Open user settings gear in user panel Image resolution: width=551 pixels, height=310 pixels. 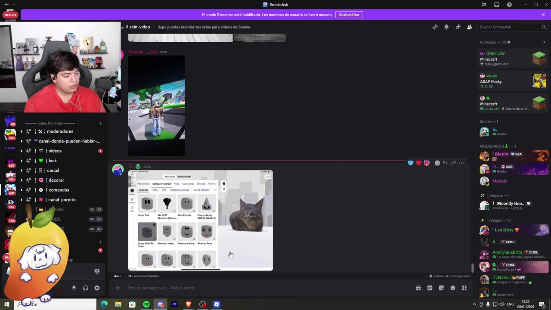[x=97, y=288]
